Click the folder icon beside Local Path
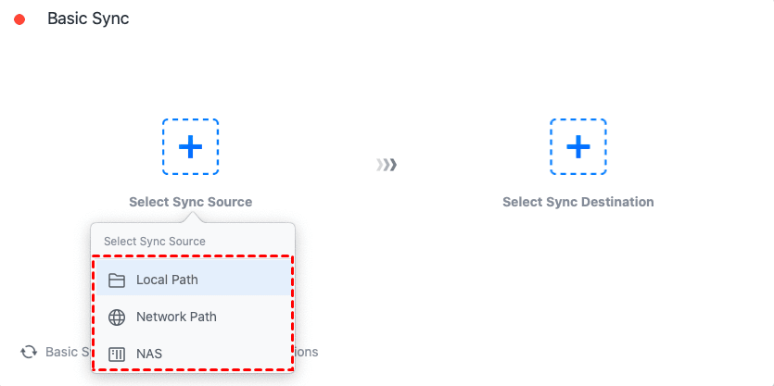 [117, 280]
